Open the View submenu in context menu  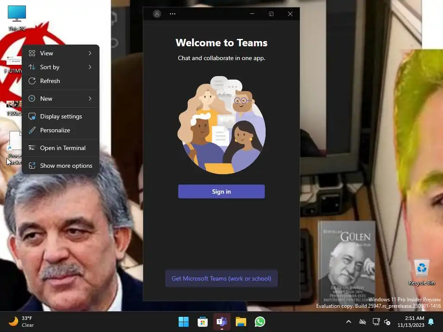61,53
